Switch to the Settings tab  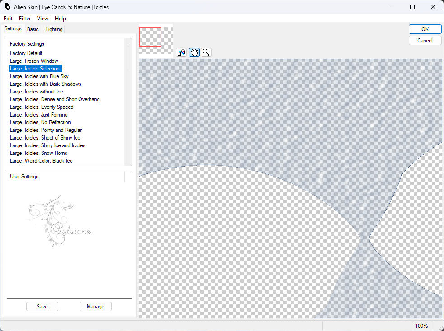(13, 28)
